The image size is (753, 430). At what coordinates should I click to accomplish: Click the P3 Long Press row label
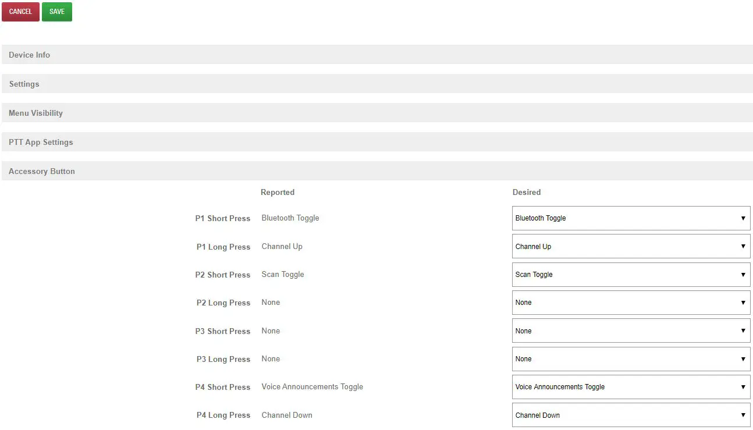[x=223, y=360]
